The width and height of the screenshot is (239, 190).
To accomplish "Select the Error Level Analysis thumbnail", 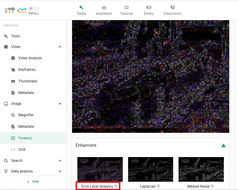I will click(x=100, y=169).
